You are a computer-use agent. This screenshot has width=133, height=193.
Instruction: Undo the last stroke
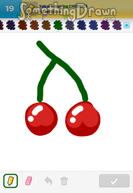coord(49,181)
